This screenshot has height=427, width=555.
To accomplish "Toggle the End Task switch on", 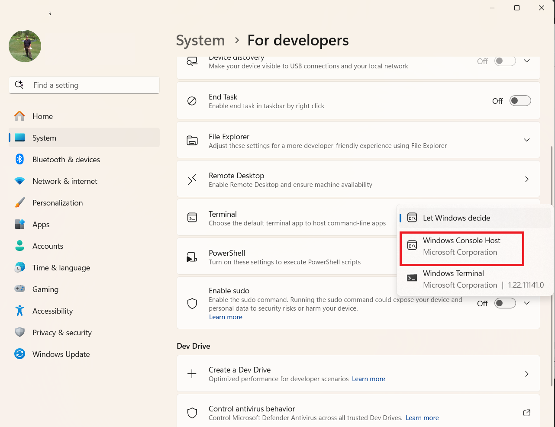I will [520, 101].
